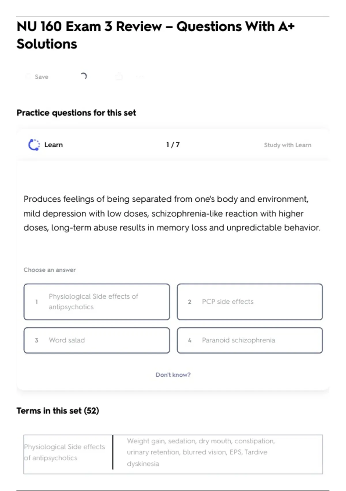The height and width of the screenshot is (491, 346).
Task: Click the question prompt text
Action: point(172,213)
